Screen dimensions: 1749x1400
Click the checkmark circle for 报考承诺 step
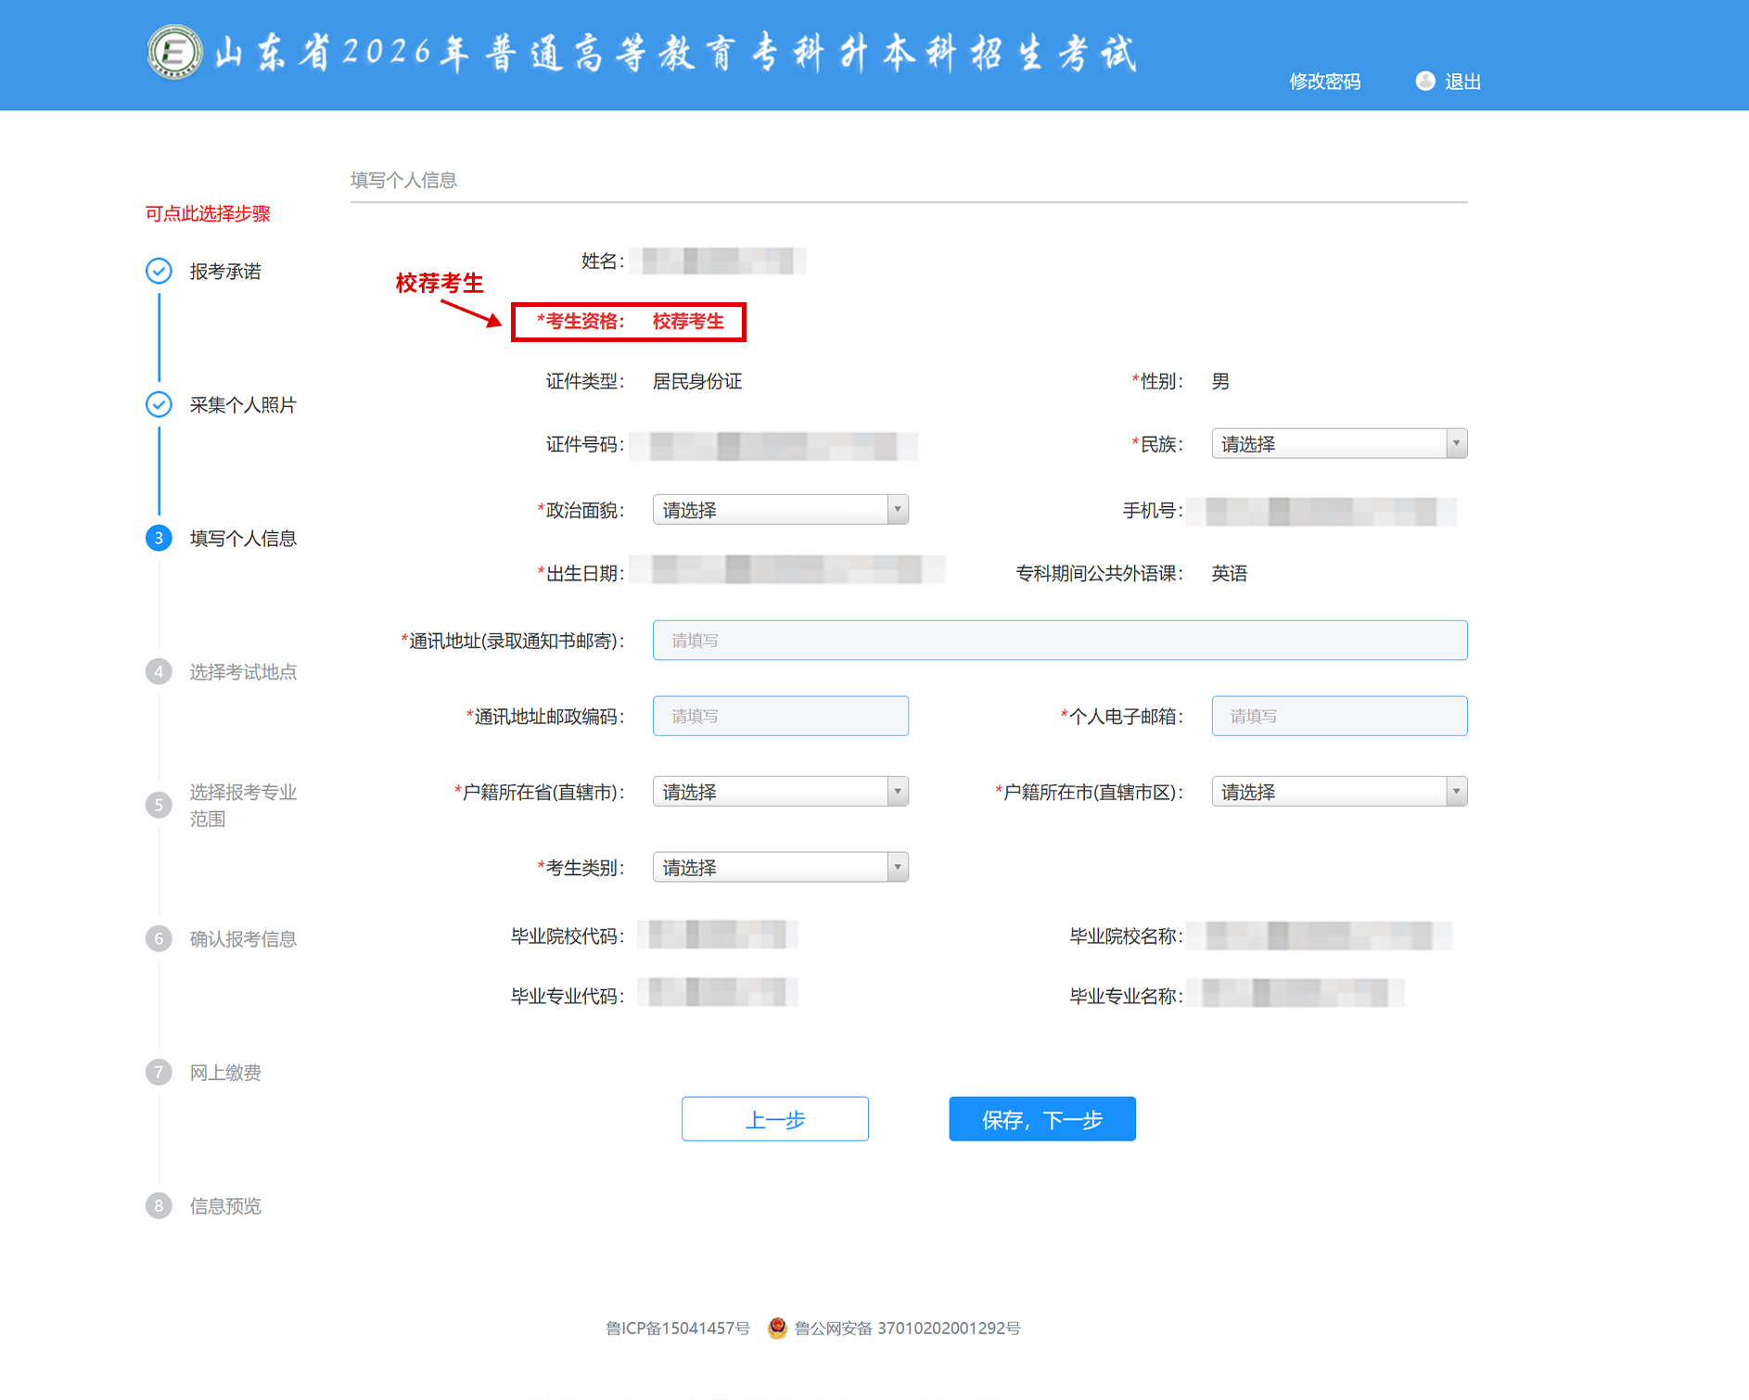(159, 271)
